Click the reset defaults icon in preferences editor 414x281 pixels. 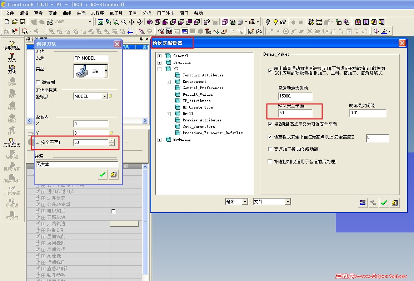(x=363, y=203)
